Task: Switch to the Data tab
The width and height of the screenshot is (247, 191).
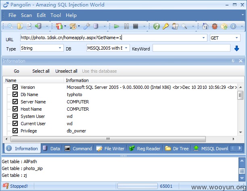Action: click(52, 149)
